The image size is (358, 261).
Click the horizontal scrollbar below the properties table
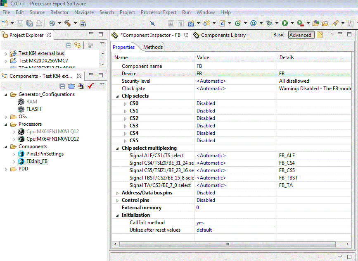227,244
